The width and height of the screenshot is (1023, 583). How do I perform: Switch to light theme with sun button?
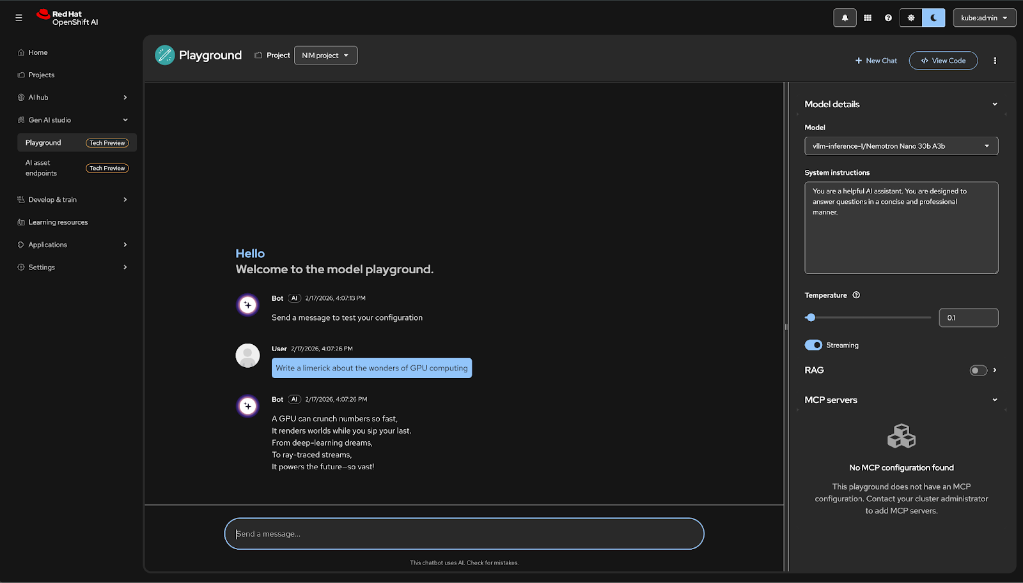tap(910, 18)
